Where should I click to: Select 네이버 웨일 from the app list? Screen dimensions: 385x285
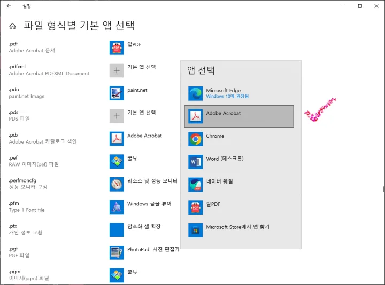point(239,185)
